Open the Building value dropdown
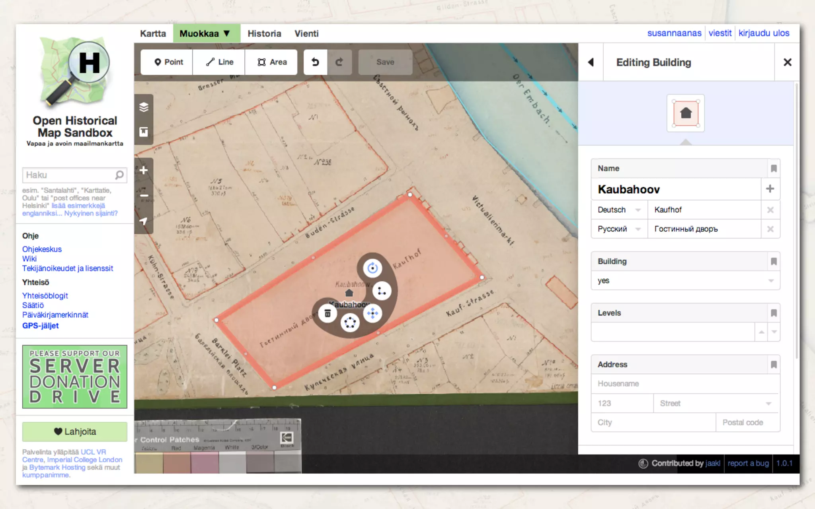The width and height of the screenshot is (815, 509). [771, 281]
